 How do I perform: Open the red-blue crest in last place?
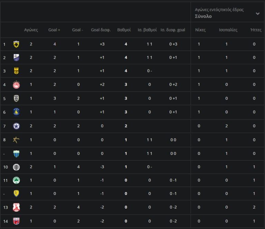[16, 221]
